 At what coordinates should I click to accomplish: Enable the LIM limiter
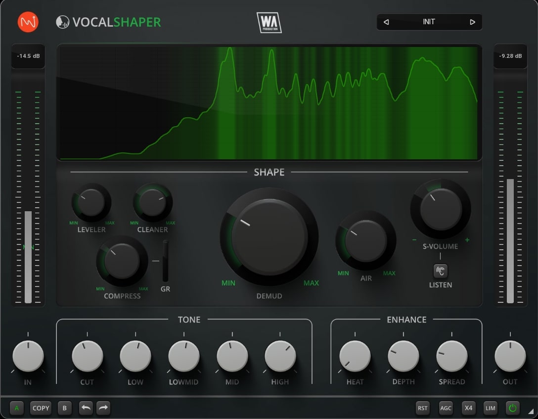(490, 408)
